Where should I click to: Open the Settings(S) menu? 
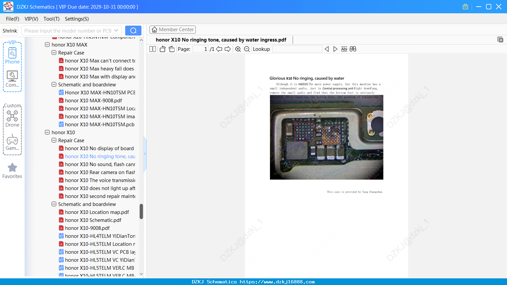[77, 19]
